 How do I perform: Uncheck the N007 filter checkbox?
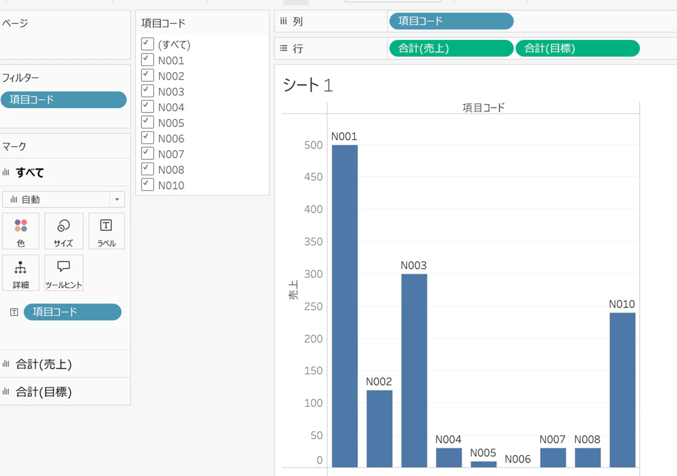(147, 153)
